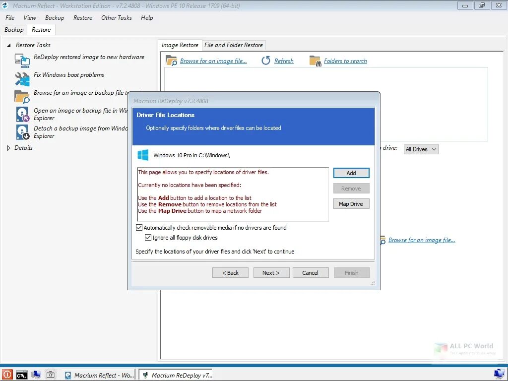Open the Other Tasks menu
Viewport: 508px width, 381px height.
(x=116, y=18)
